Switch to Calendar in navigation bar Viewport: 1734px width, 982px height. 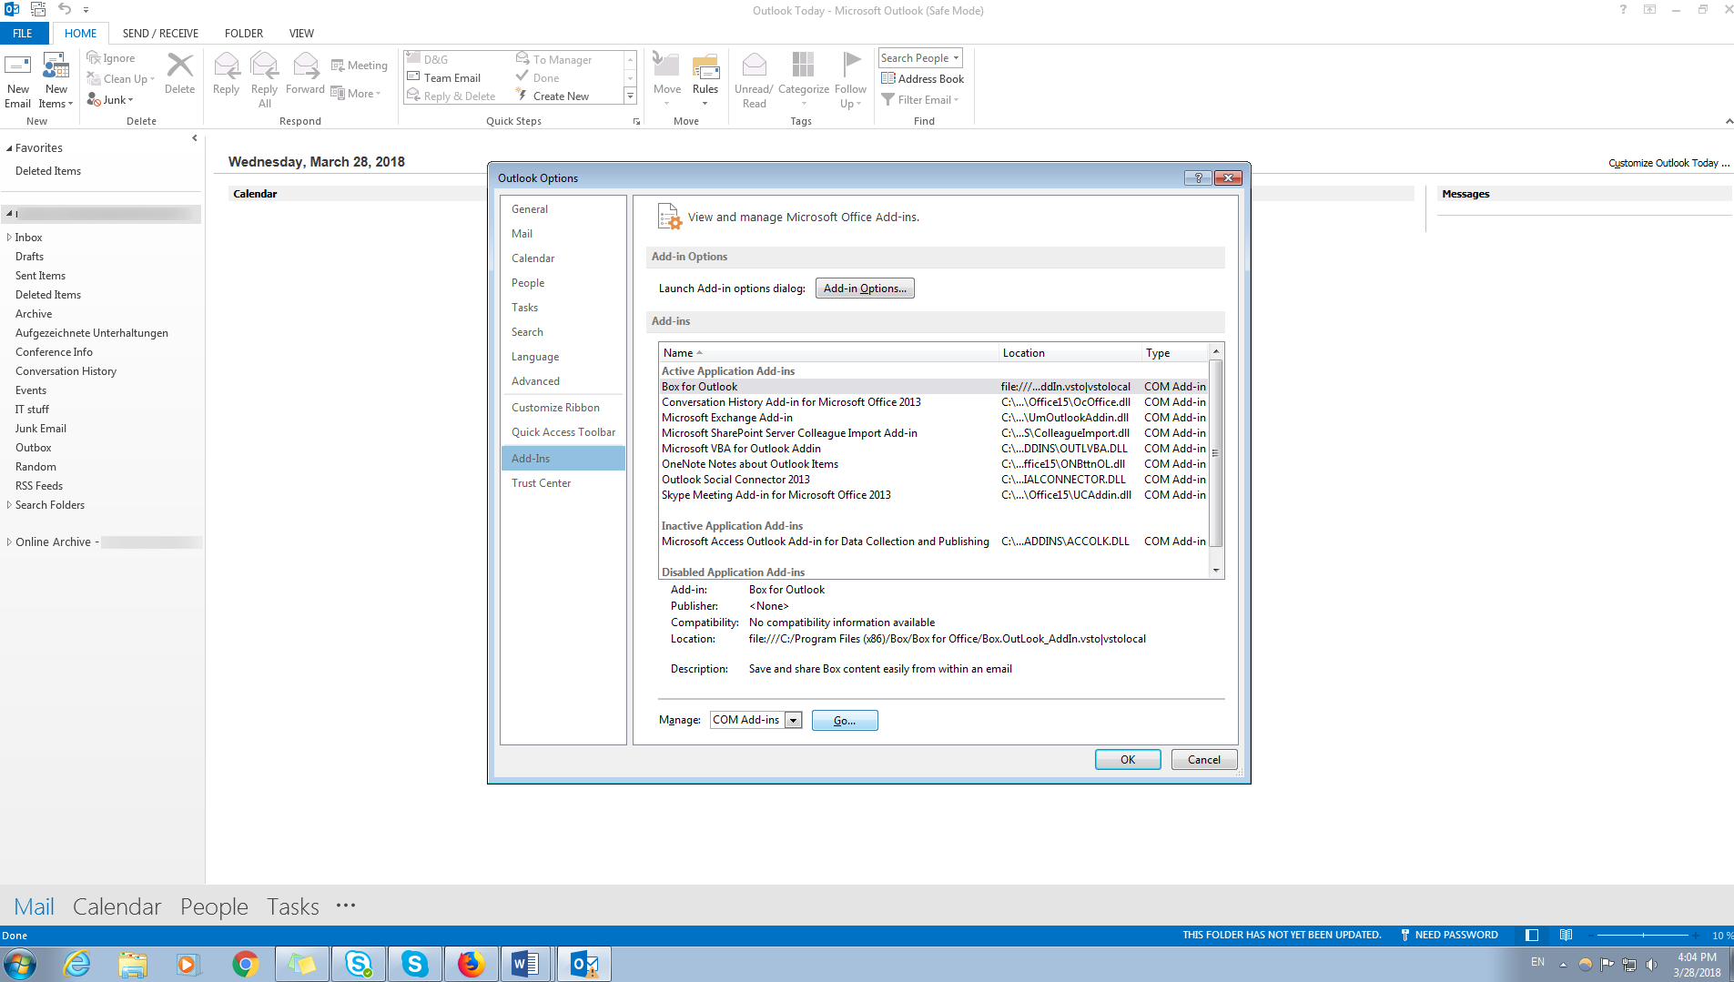point(117,907)
